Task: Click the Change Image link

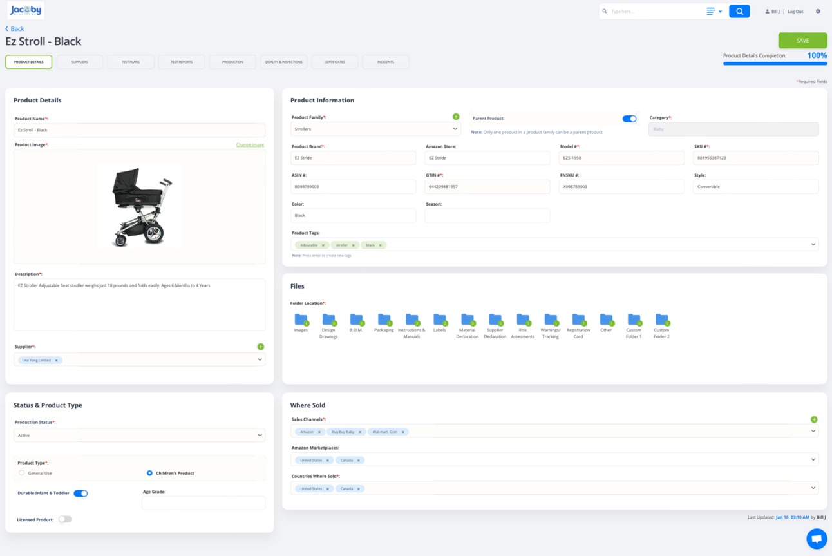Action: point(250,145)
